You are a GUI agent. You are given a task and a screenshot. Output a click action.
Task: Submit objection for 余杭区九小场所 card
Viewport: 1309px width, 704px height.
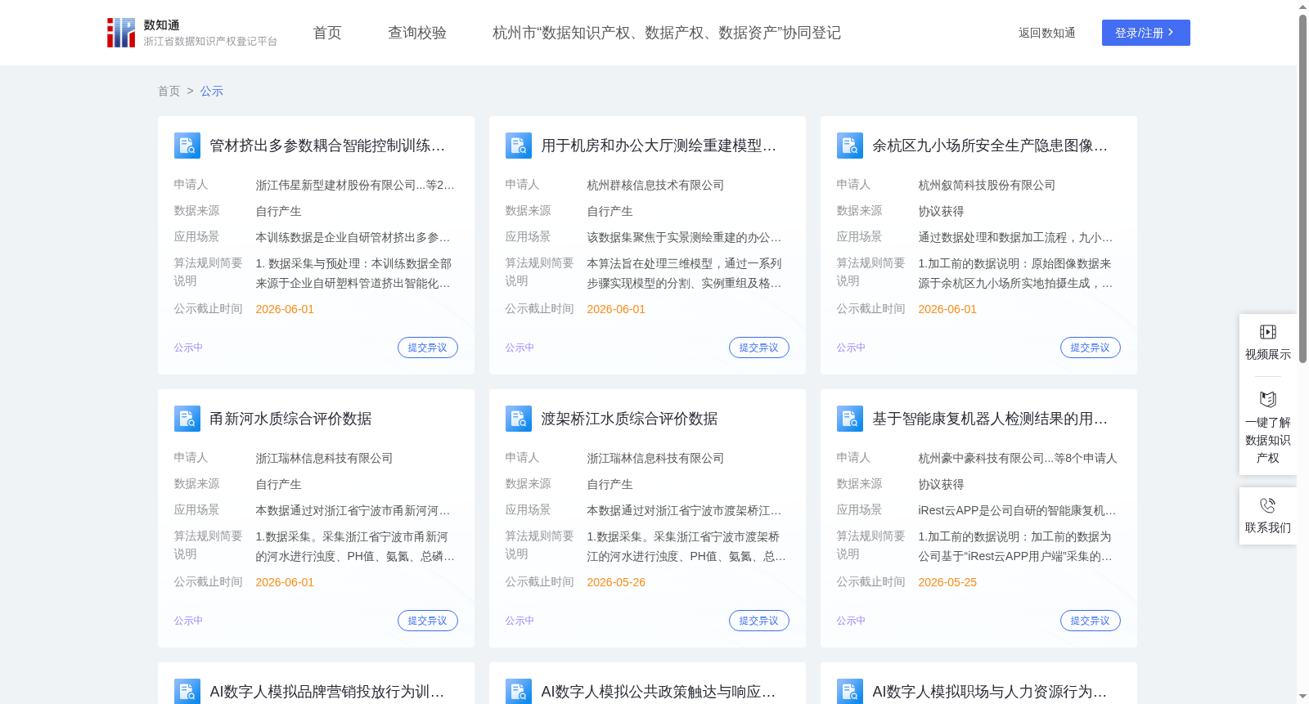[x=1091, y=348]
